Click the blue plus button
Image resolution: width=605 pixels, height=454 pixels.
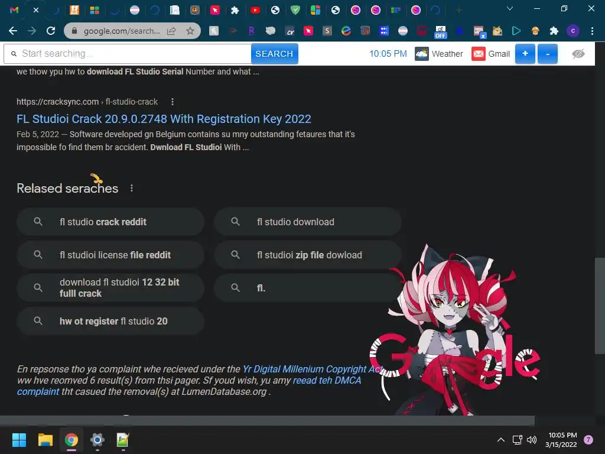click(525, 54)
